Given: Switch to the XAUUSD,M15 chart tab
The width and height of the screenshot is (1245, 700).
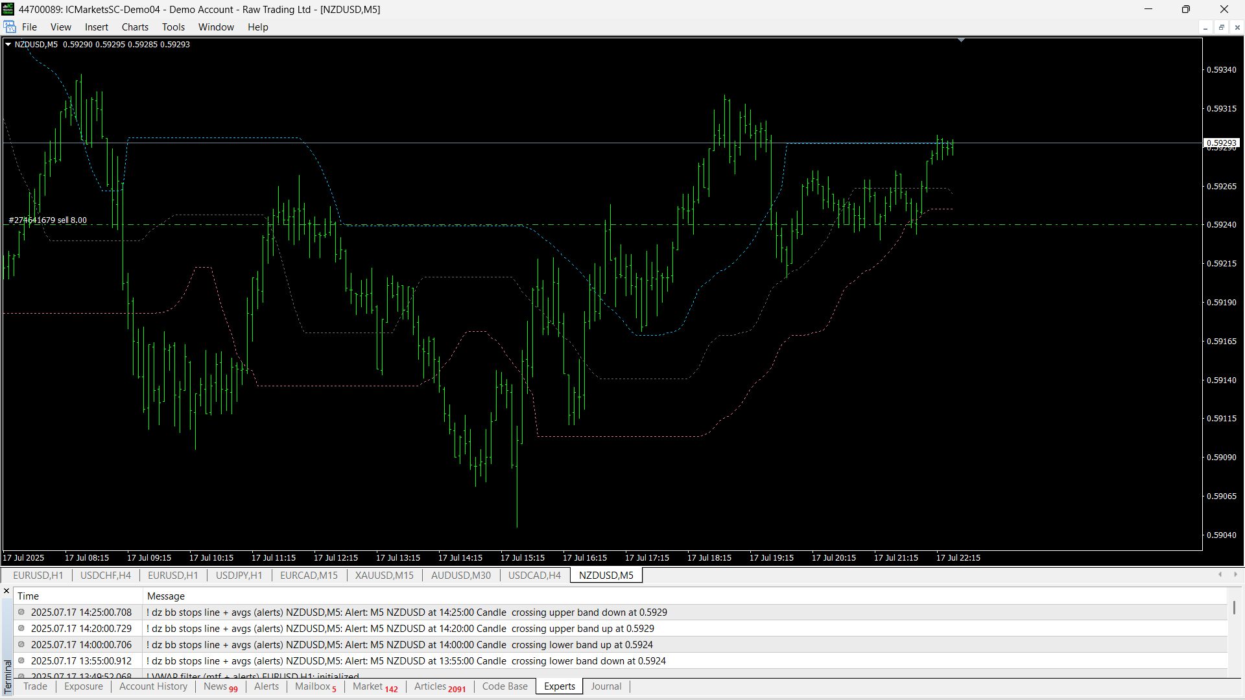Looking at the screenshot, I should coord(384,576).
